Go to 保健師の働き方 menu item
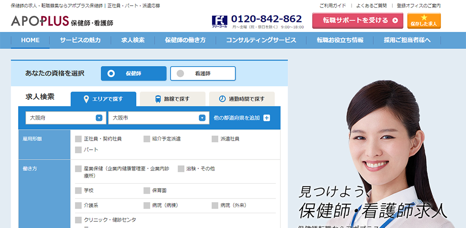 coord(185,40)
